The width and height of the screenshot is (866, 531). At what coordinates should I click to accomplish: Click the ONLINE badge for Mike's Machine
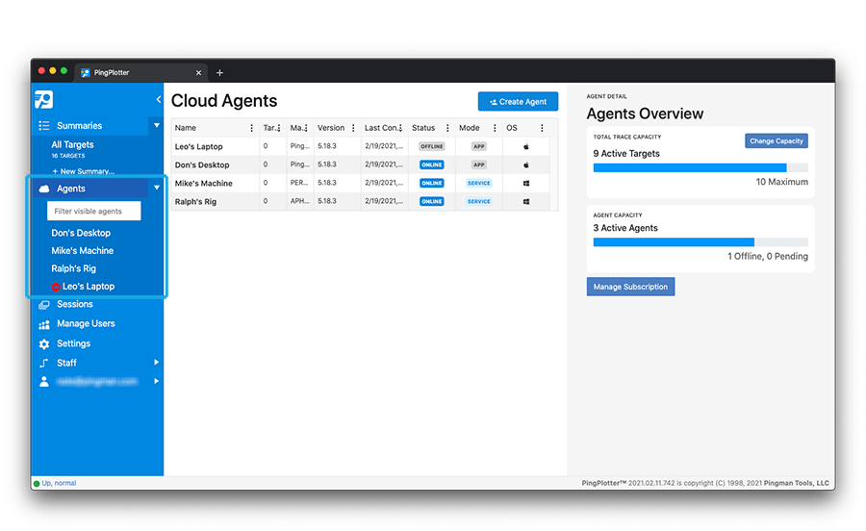pyautogui.click(x=431, y=184)
